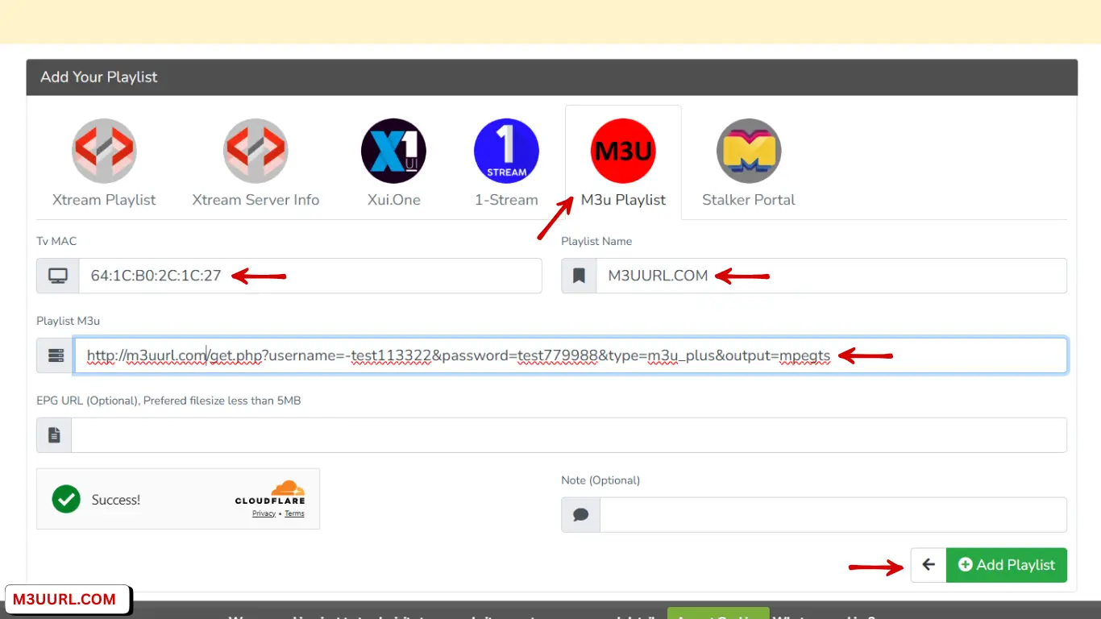The height and width of the screenshot is (619, 1101).
Task: Click the bookmark icon next to Playlist Name
Action: 580,275
